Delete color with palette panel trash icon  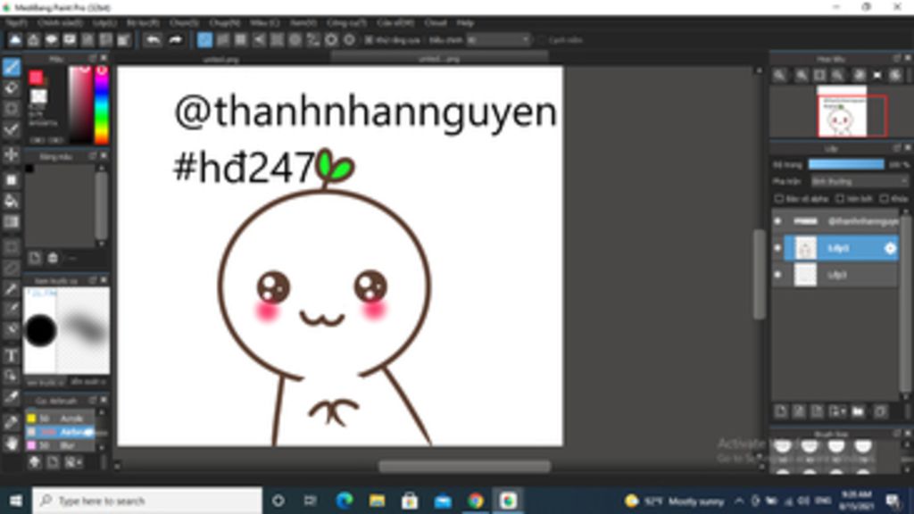point(53,258)
